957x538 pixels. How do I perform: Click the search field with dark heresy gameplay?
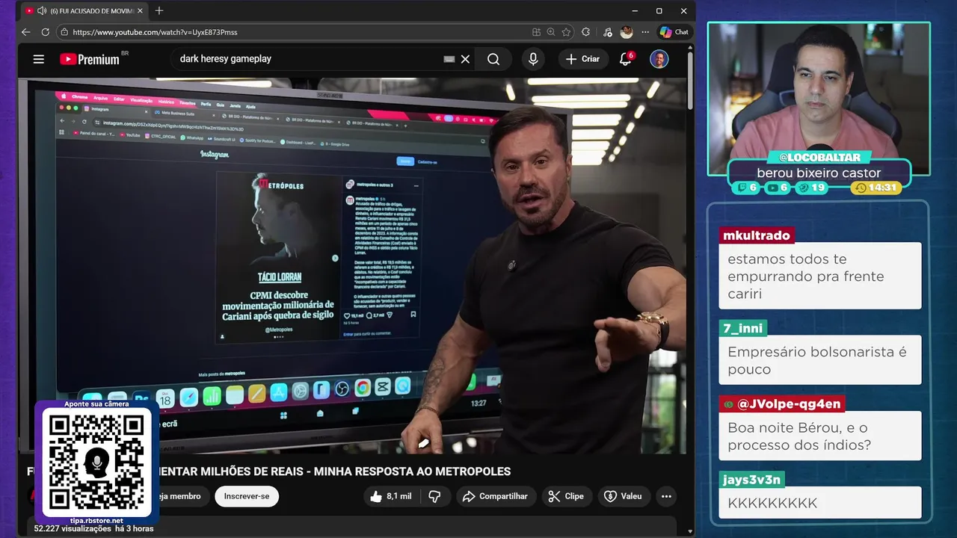[307, 59]
